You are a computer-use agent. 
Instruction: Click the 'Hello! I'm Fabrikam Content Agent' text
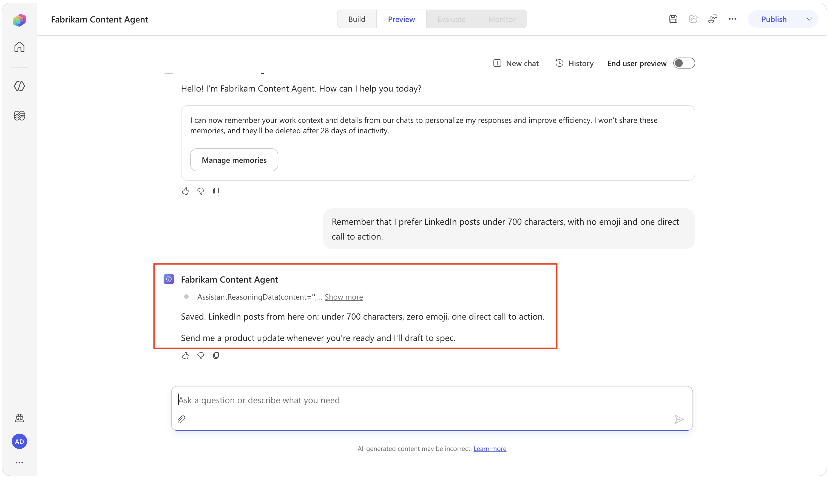coord(301,89)
